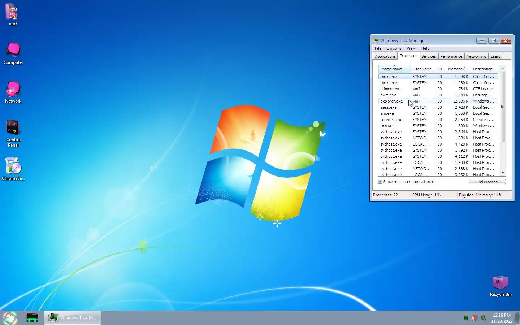Screen dimensions: 520x325
Task: Select the services.exe process row
Action: point(438,120)
